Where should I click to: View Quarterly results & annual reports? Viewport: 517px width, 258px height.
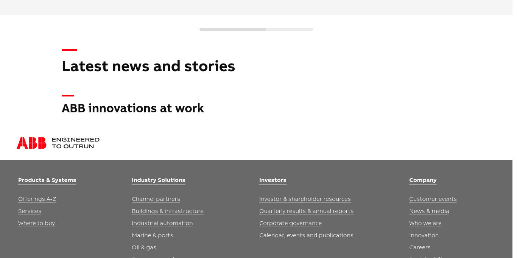pyautogui.click(x=306, y=211)
